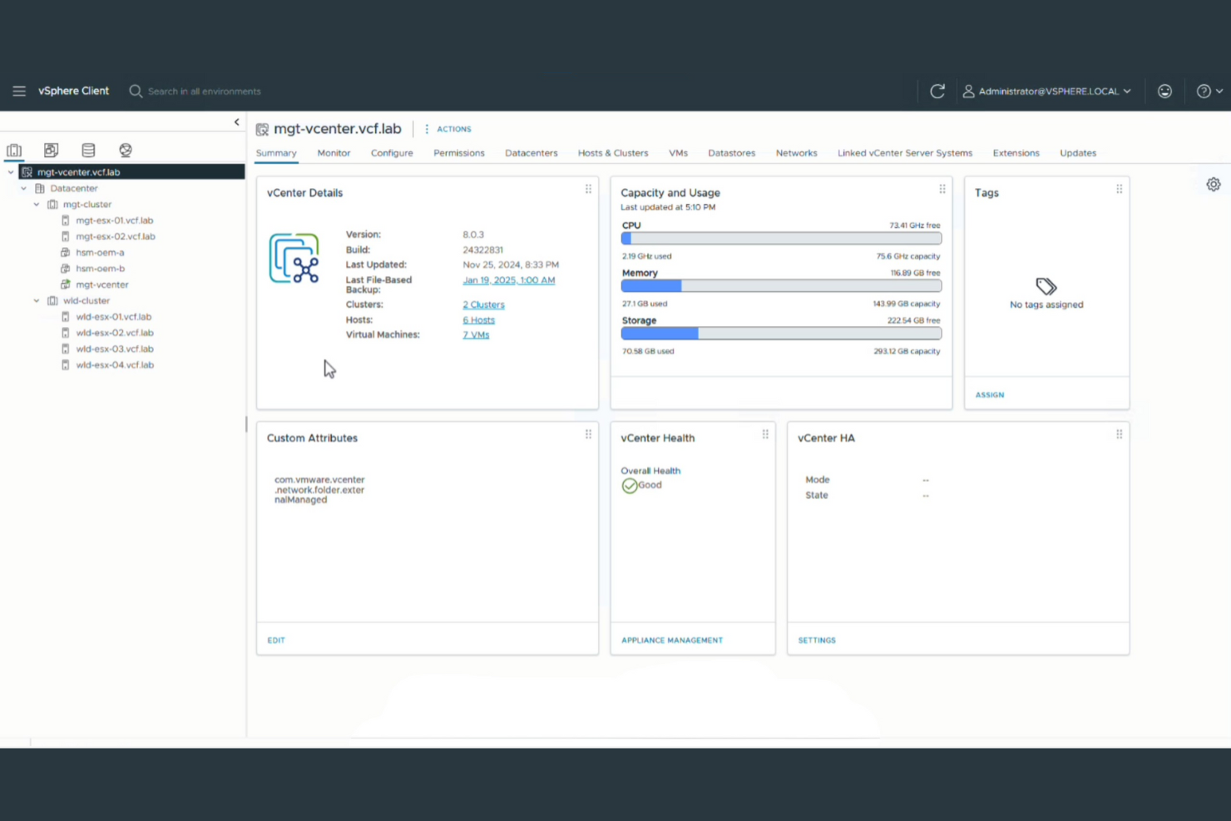Open the Monitor tab
The height and width of the screenshot is (821, 1231).
pyautogui.click(x=334, y=153)
